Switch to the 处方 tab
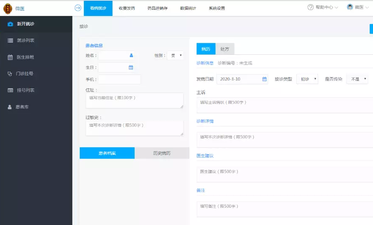Screen dimensions: 373x225 [225, 49]
